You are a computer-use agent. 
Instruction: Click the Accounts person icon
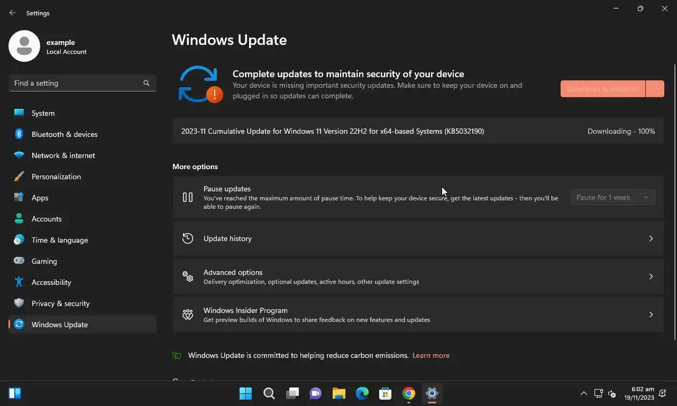click(19, 219)
